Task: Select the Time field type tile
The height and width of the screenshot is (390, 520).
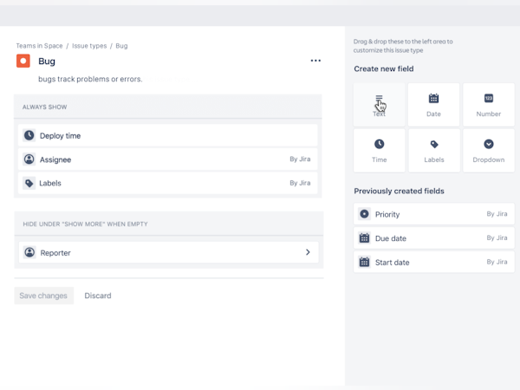Action: pyautogui.click(x=379, y=150)
